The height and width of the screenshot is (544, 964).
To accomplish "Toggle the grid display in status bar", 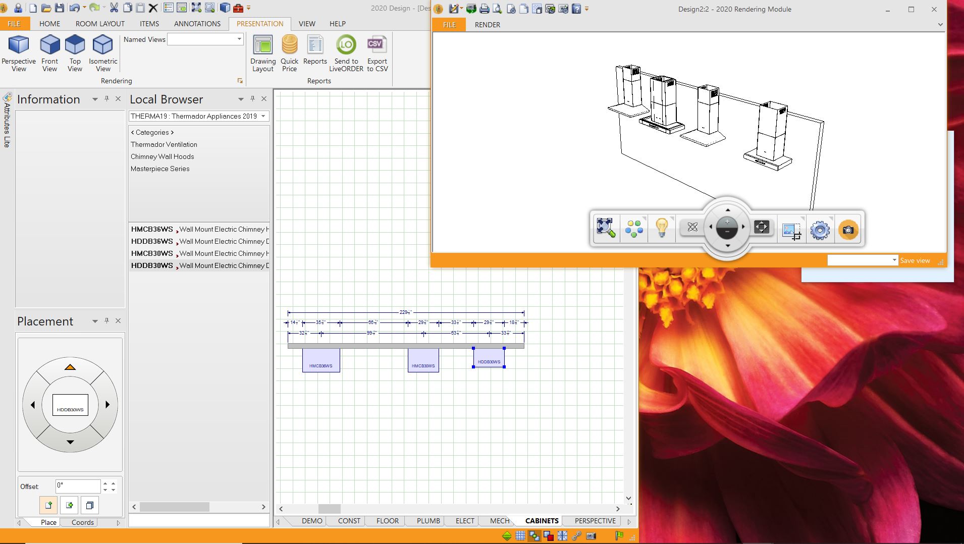I will tap(520, 536).
